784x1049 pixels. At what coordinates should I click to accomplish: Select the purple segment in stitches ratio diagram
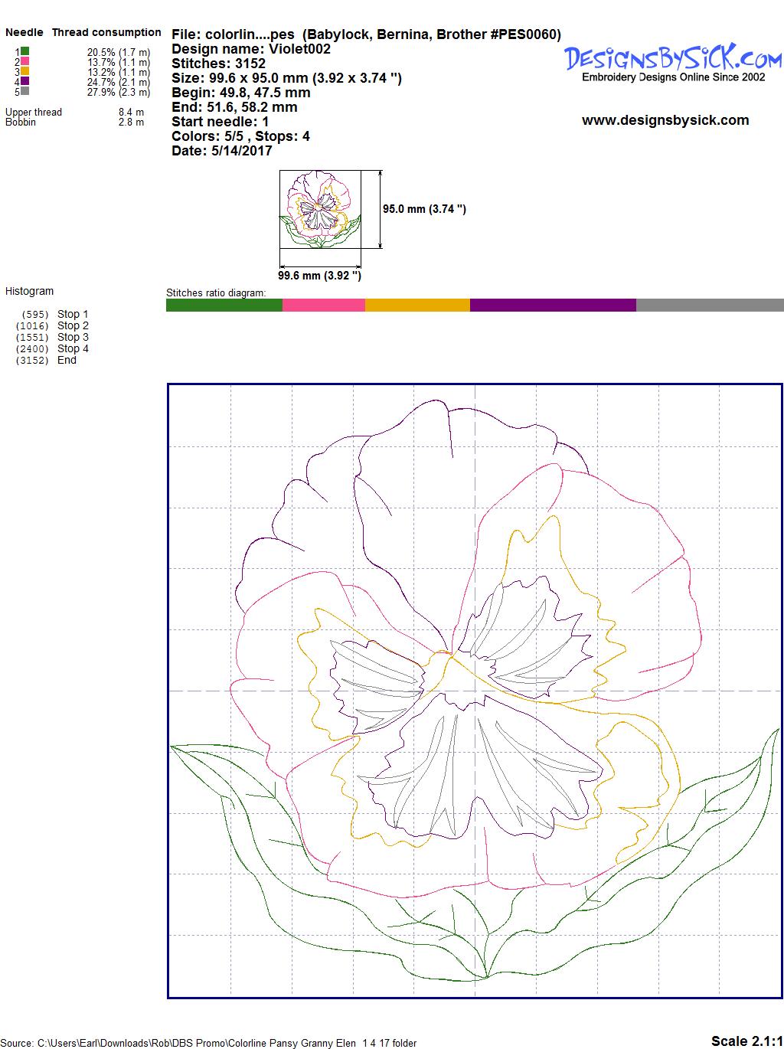click(552, 305)
